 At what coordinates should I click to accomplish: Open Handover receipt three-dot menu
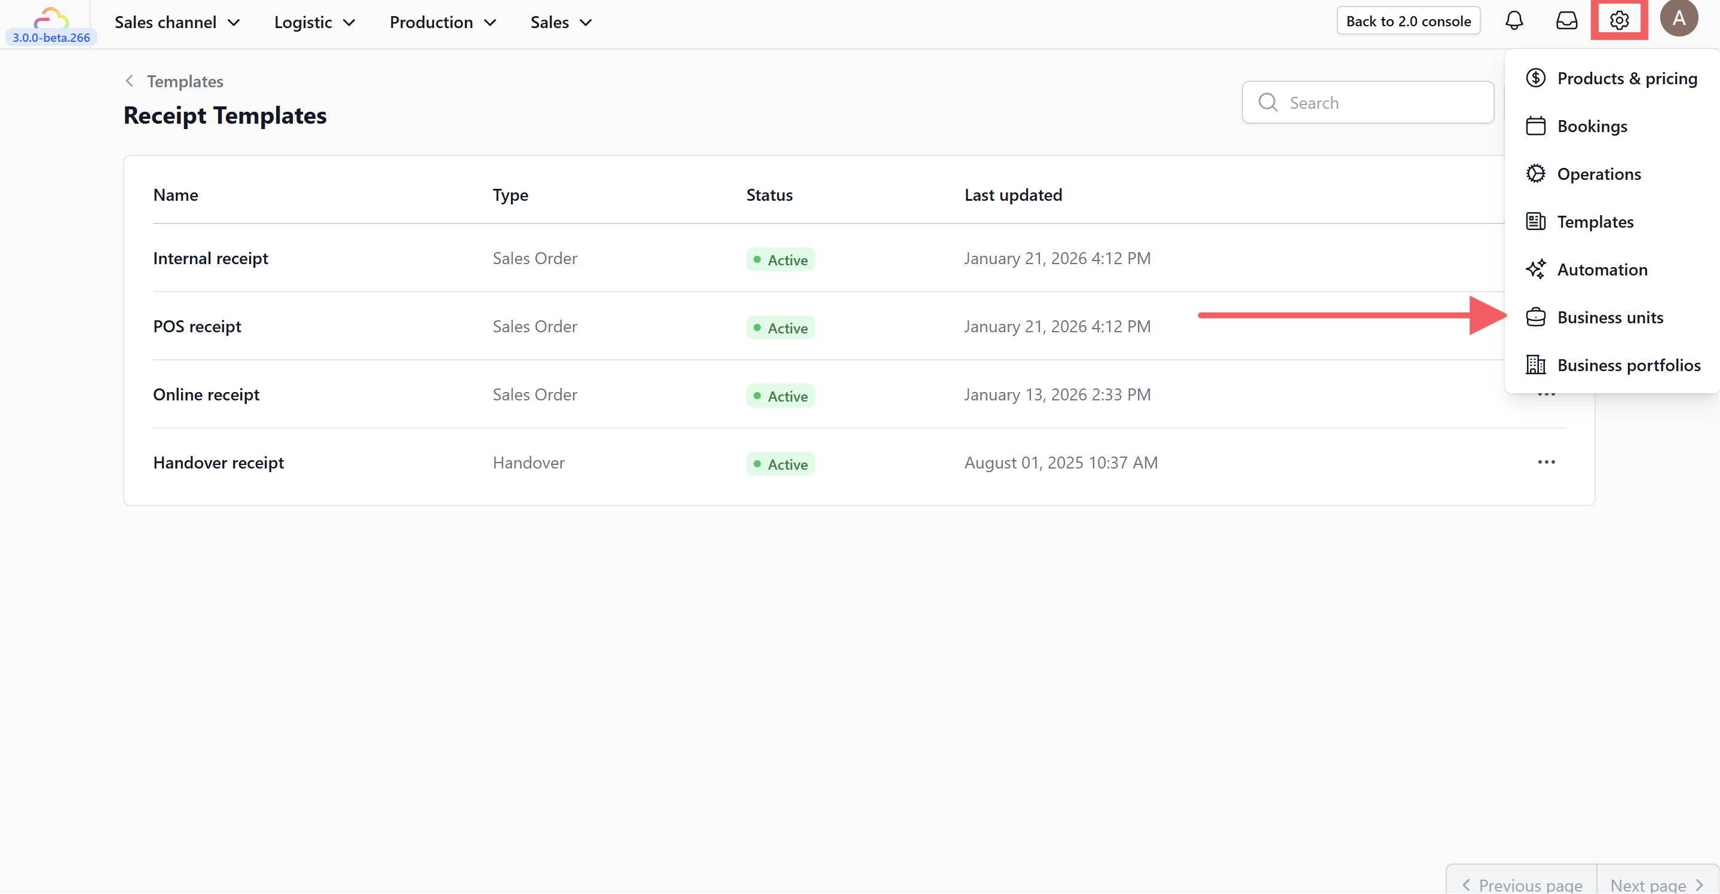[x=1545, y=462]
